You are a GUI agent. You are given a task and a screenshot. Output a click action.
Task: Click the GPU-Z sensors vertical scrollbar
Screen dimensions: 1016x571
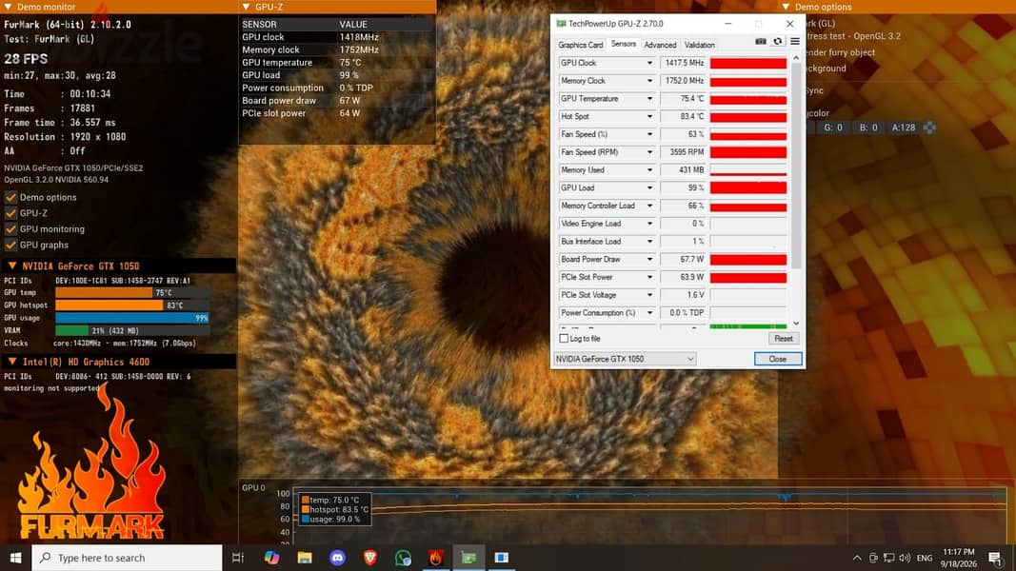coord(796,167)
